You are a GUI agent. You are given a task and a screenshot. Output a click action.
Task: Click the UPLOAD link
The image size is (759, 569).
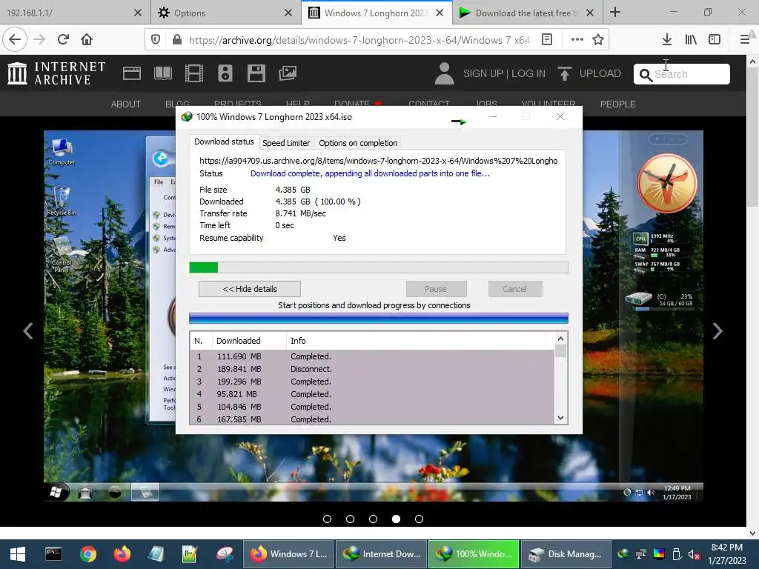tap(600, 73)
